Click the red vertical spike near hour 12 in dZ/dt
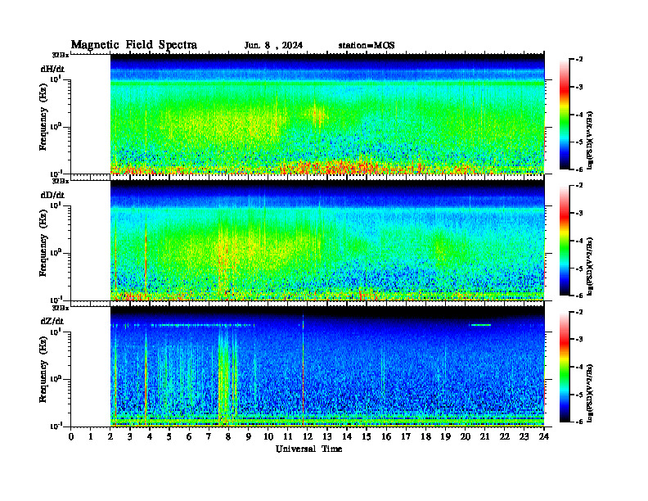 pos(303,370)
